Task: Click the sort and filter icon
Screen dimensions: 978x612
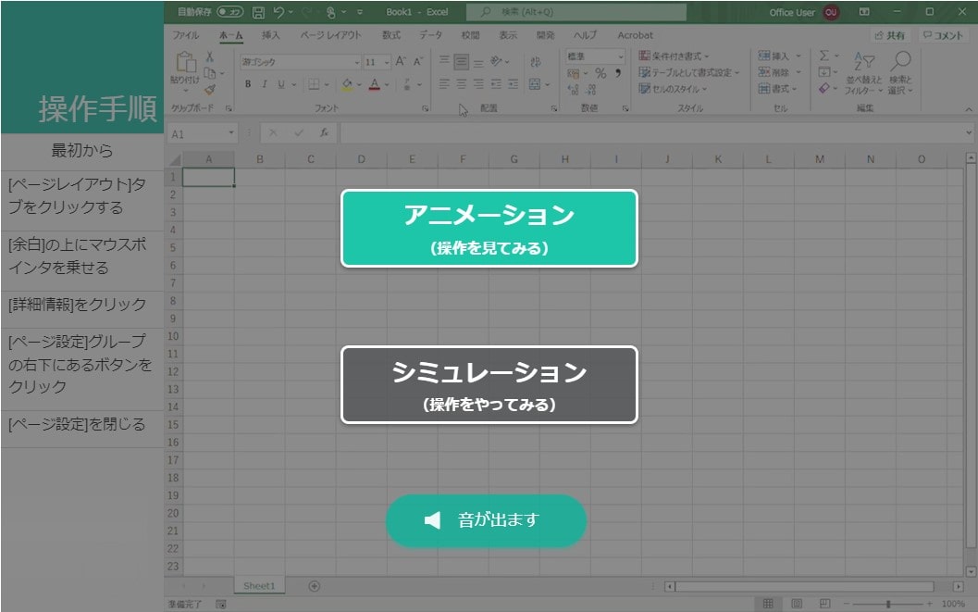Action: [x=863, y=73]
